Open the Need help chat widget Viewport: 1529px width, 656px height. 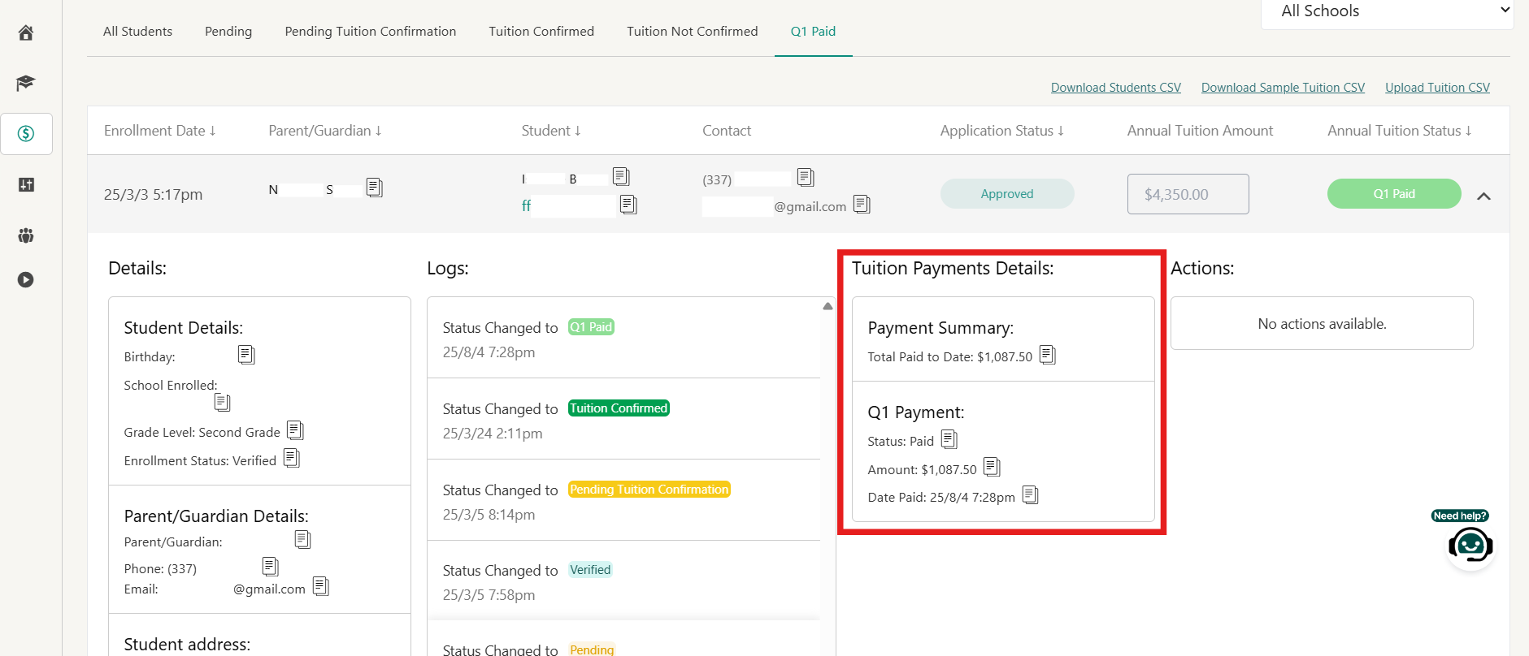point(1470,544)
